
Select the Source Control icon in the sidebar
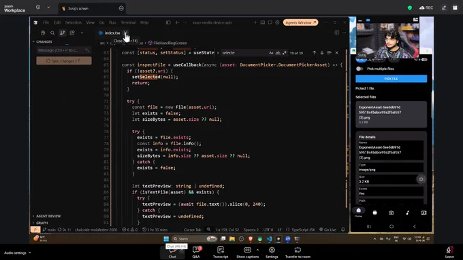click(62, 33)
